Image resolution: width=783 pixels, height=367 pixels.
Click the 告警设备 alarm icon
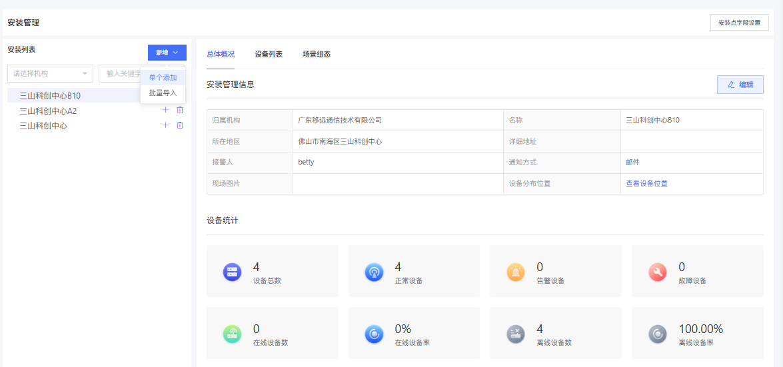[x=515, y=272]
